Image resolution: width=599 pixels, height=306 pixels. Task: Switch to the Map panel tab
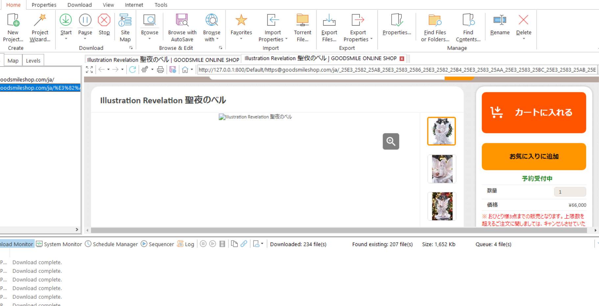click(13, 61)
